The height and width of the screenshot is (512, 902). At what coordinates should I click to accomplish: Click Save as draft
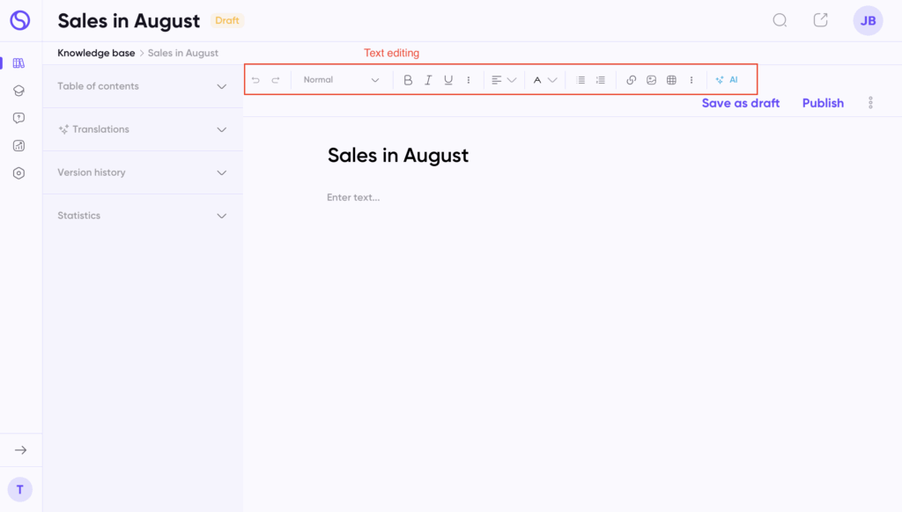tap(740, 104)
